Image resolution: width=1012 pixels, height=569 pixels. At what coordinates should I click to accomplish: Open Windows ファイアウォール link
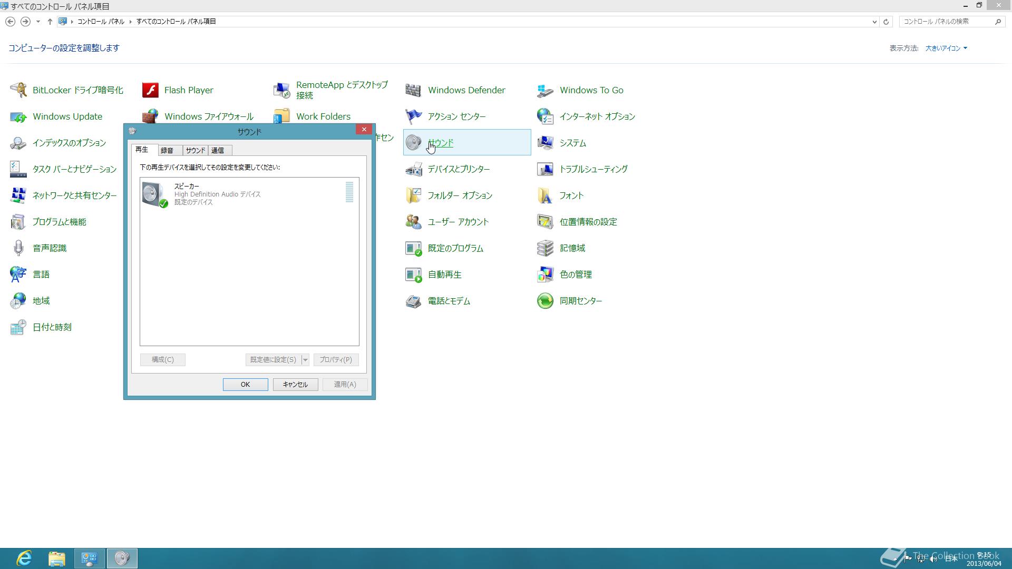[x=209, y=116]
